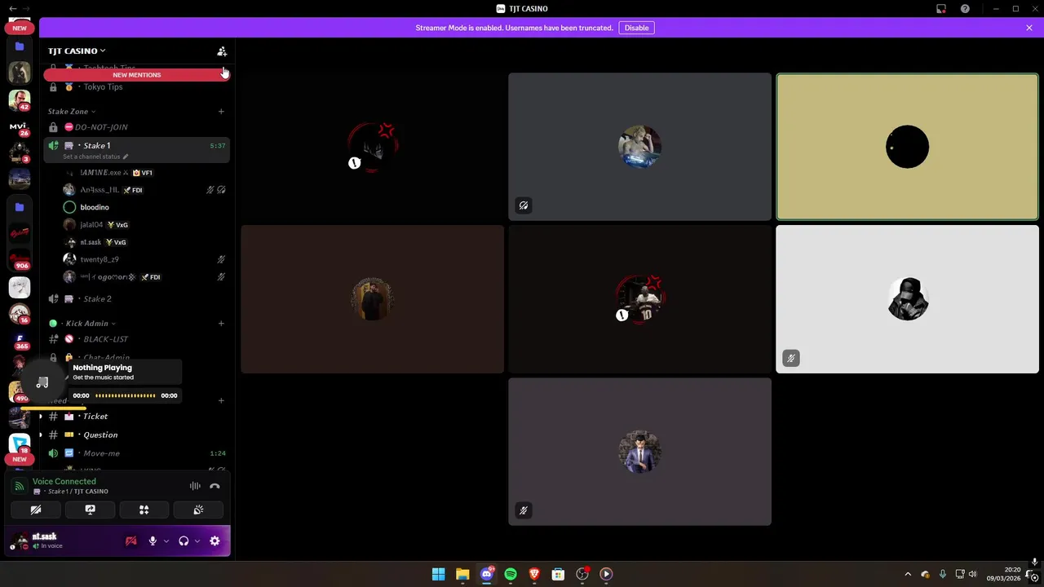Image resolution: width=1044 pixels, height=587 pixels.
Task: Select the highlighted yellow speaking participant tile
Action: pyautogui.click(x=907, y=147)
